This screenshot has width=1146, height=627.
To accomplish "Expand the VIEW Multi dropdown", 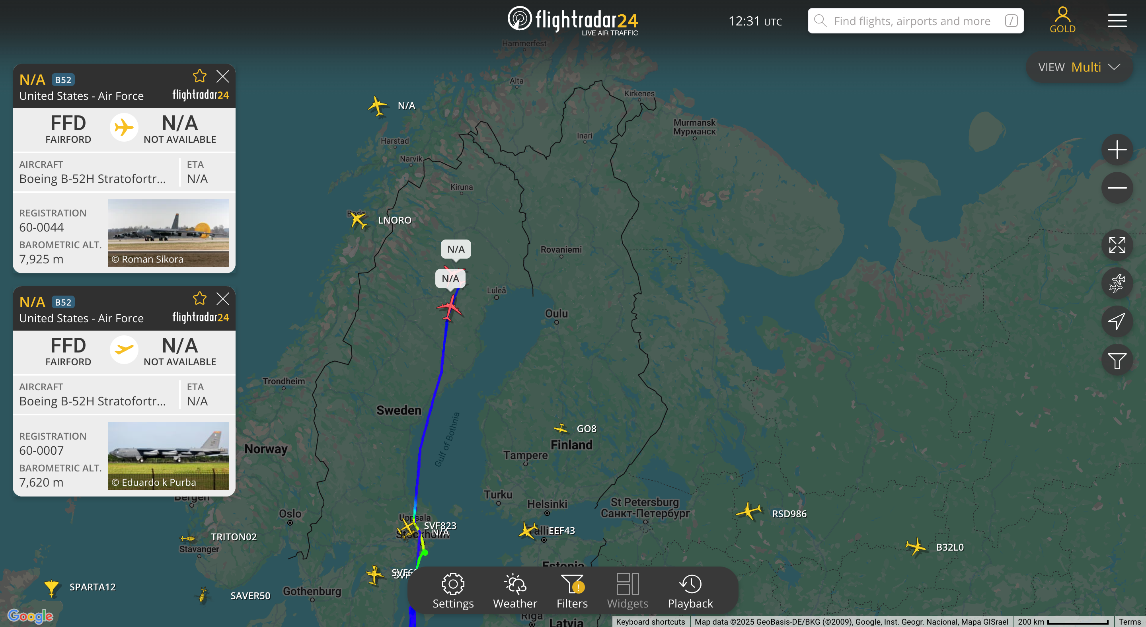I will 1079,67.
